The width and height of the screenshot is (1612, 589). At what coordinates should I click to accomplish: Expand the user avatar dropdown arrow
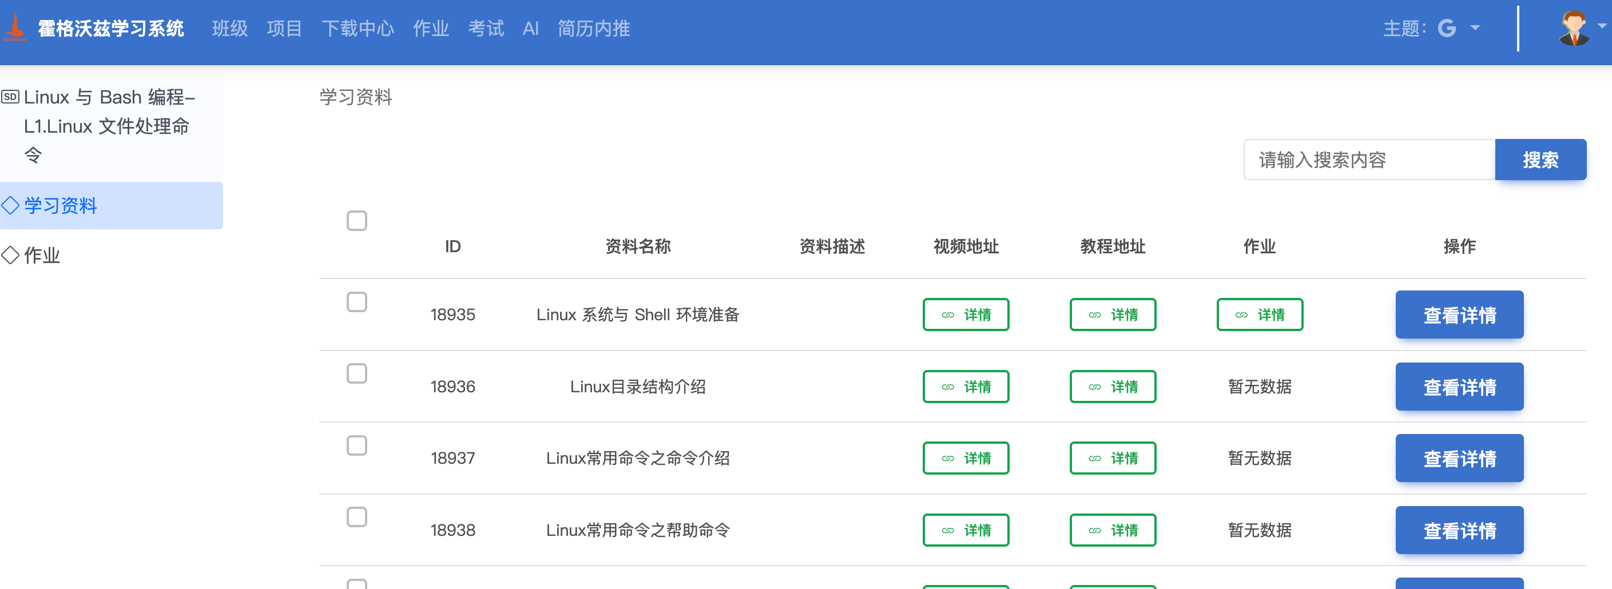click(x=1602, y=26)
